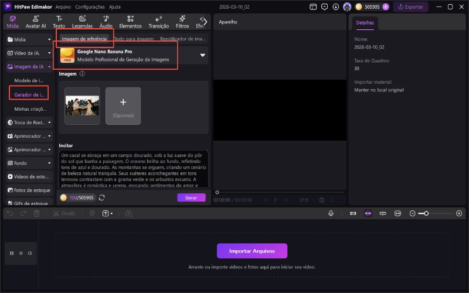Open the Elementos library icon

tap(130, 22)
